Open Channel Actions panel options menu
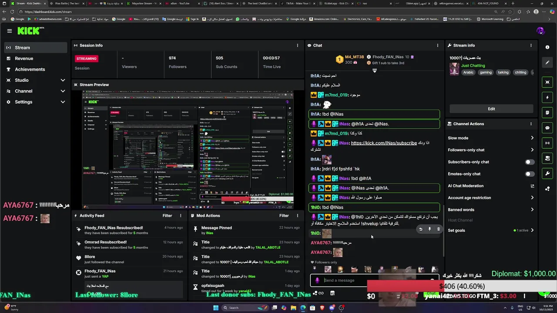Screen dimensions: 557x313 (x=531, y=124)
